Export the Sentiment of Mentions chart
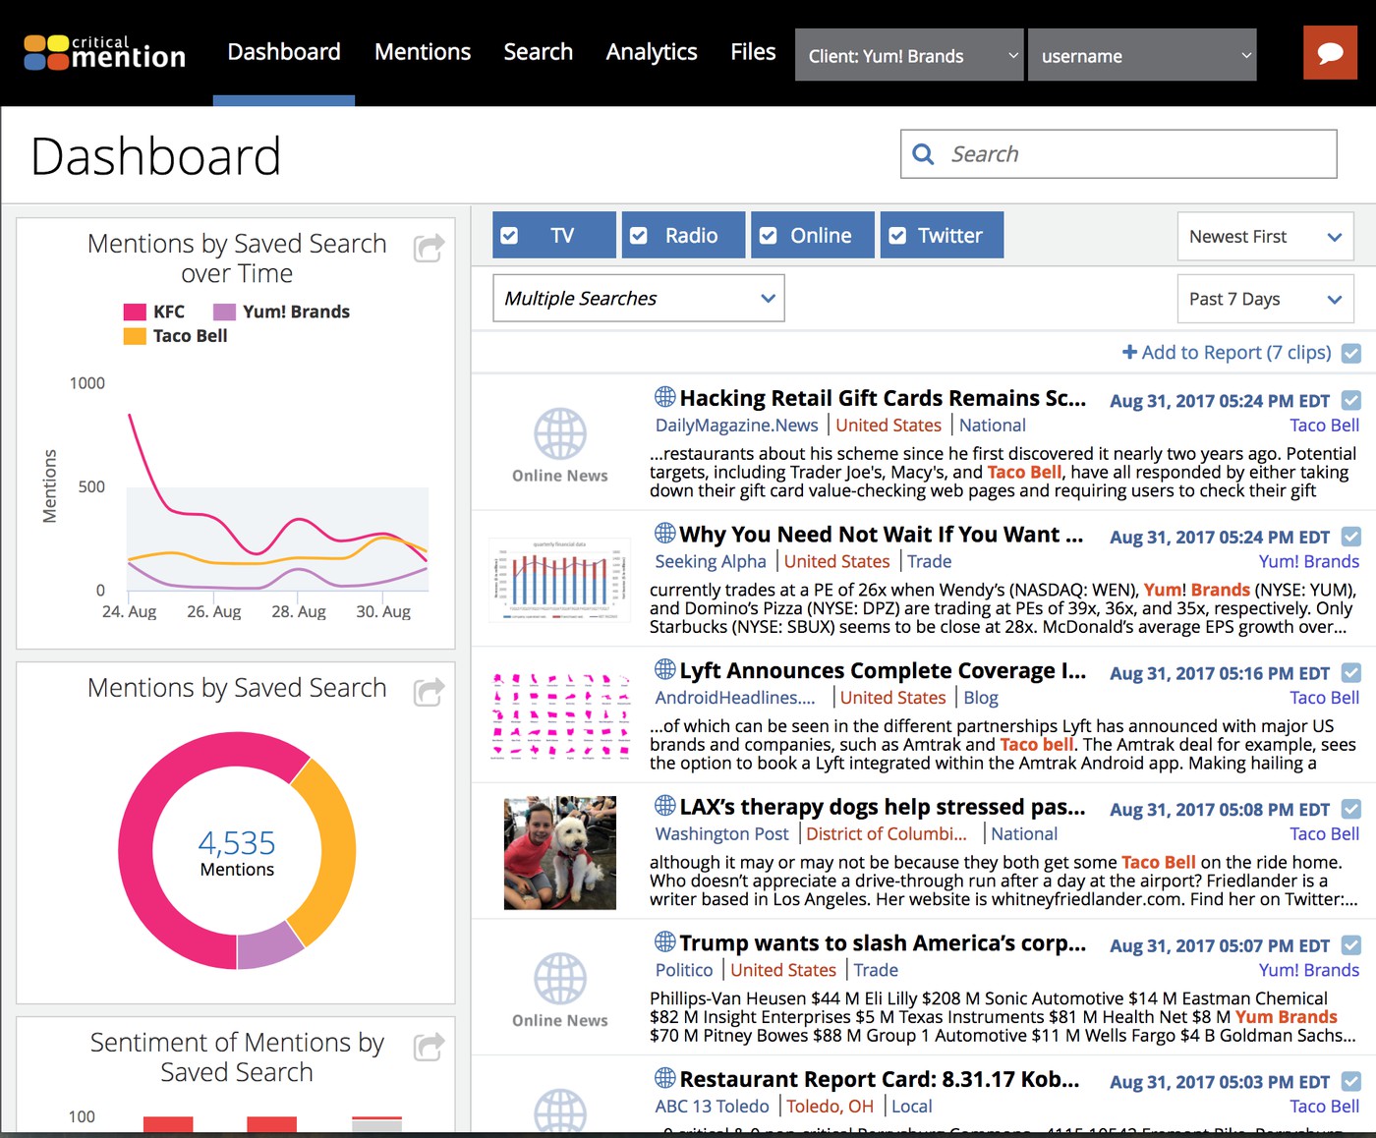Viewport: 1376px width, 1138px height. coord(429,1047)
